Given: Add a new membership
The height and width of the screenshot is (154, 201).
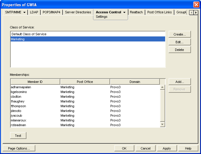Looking at the screenshot, I should 179,81.
